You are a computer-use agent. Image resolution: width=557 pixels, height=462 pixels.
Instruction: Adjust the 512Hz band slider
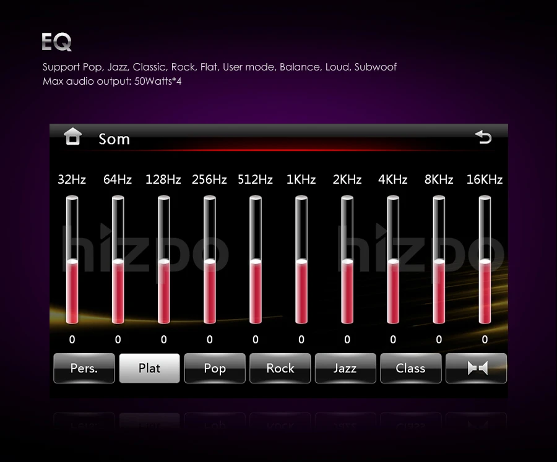pos(256,260)
